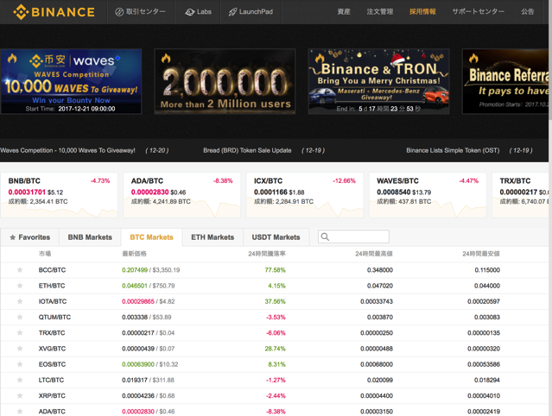Favorite TRX/BTC with its table-row star
The height and width of the screenshot is (416, 552).
pos(20,332)
